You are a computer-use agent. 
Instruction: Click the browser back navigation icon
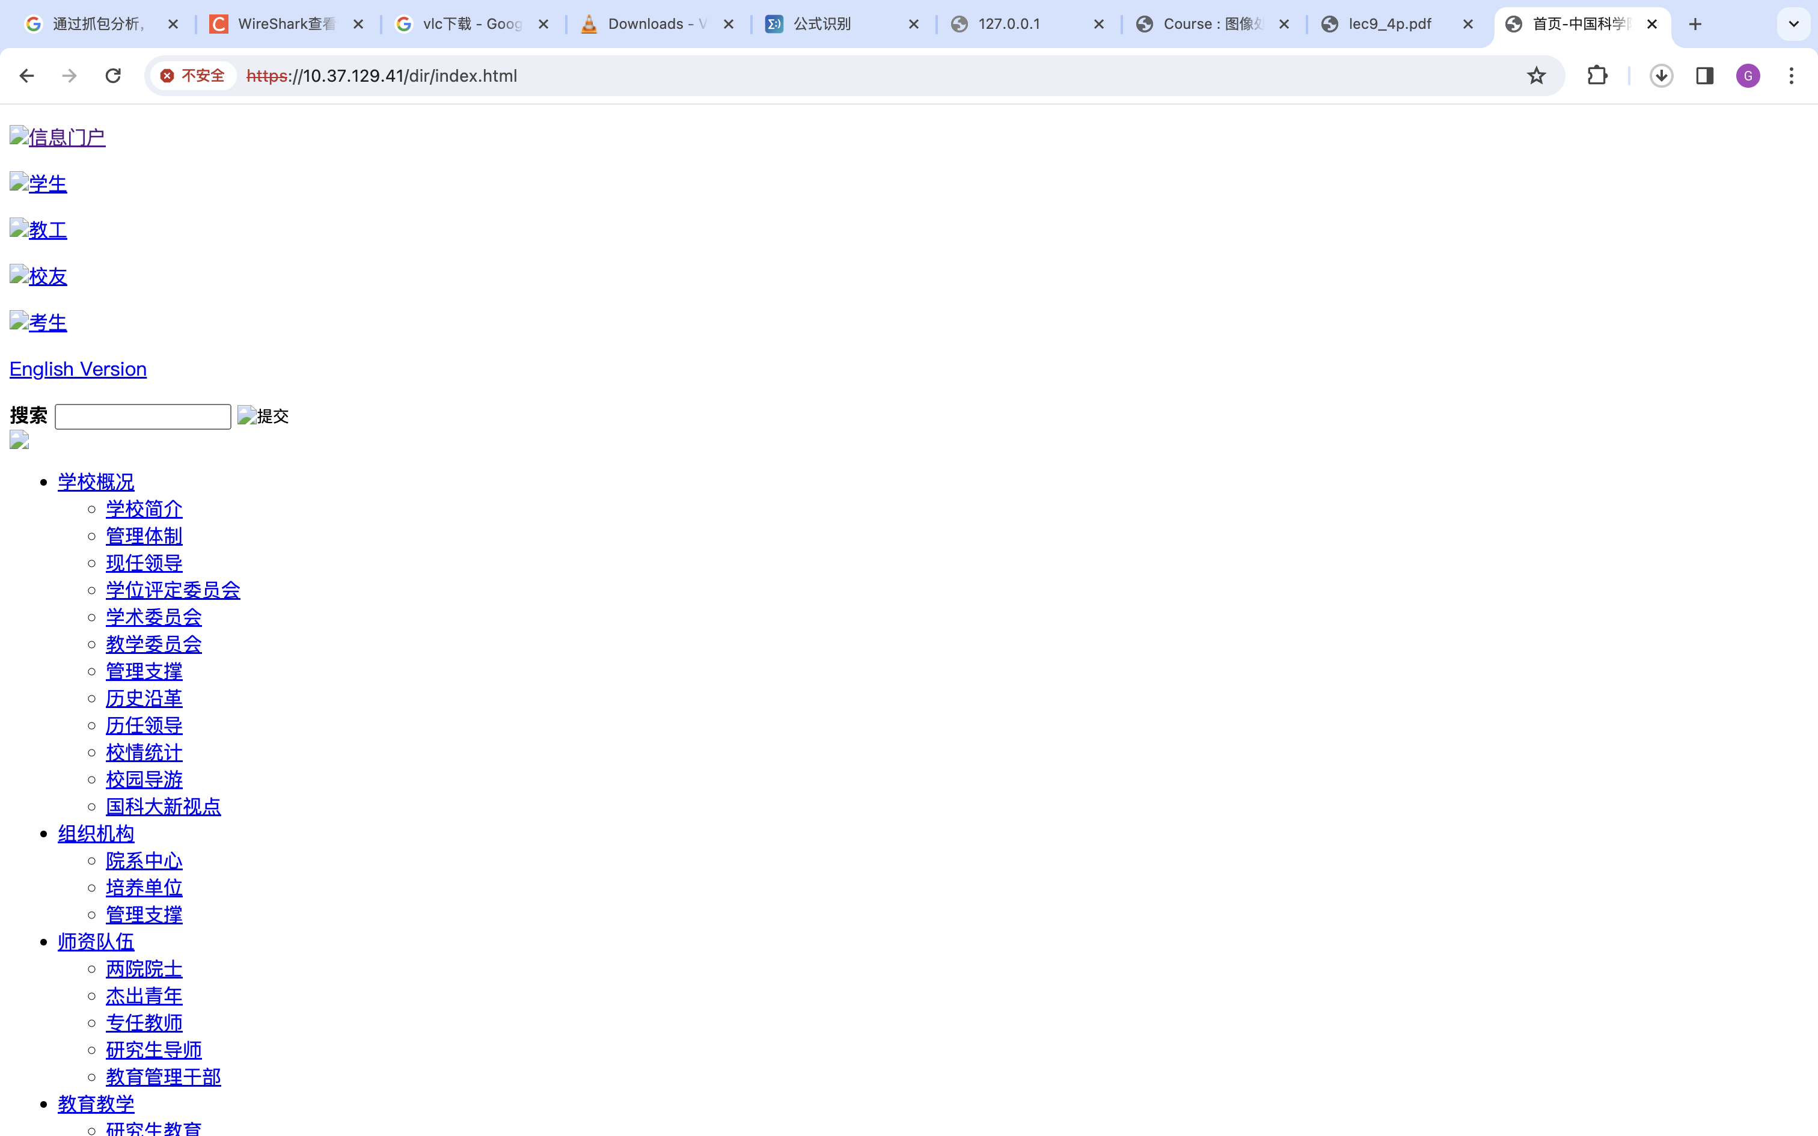pos(26,75)
